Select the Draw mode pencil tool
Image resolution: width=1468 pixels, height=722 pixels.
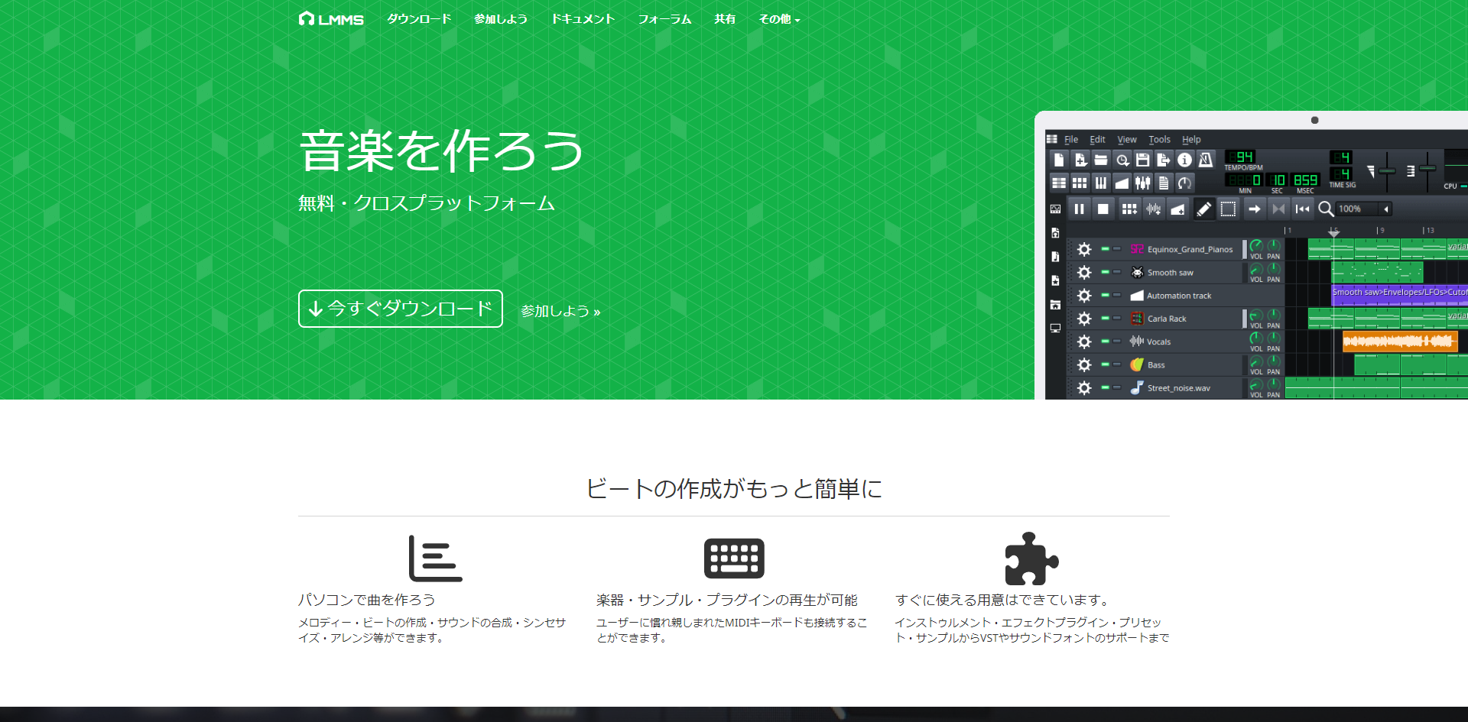[1204, 209]
